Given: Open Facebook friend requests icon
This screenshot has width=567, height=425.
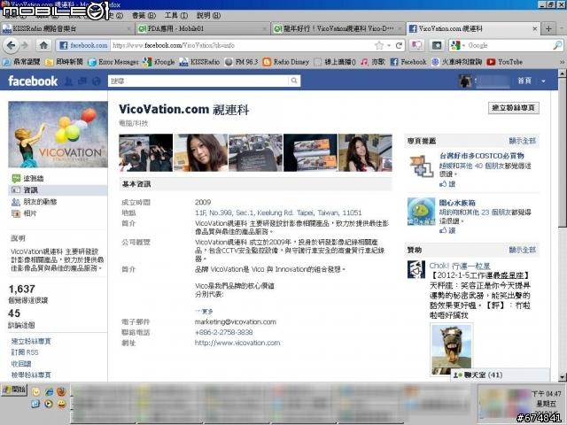Looking at the screenshot, I should 68,81.
